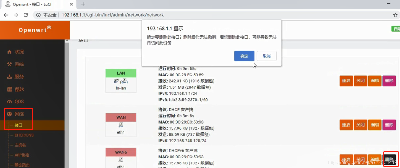The width and height of the screenshot is (400, 168).
Task: Click the green auto-refresh badge
Action: (x=396, y=29)
